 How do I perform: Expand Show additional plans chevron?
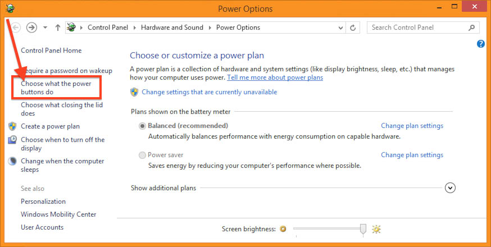[450, 188]
